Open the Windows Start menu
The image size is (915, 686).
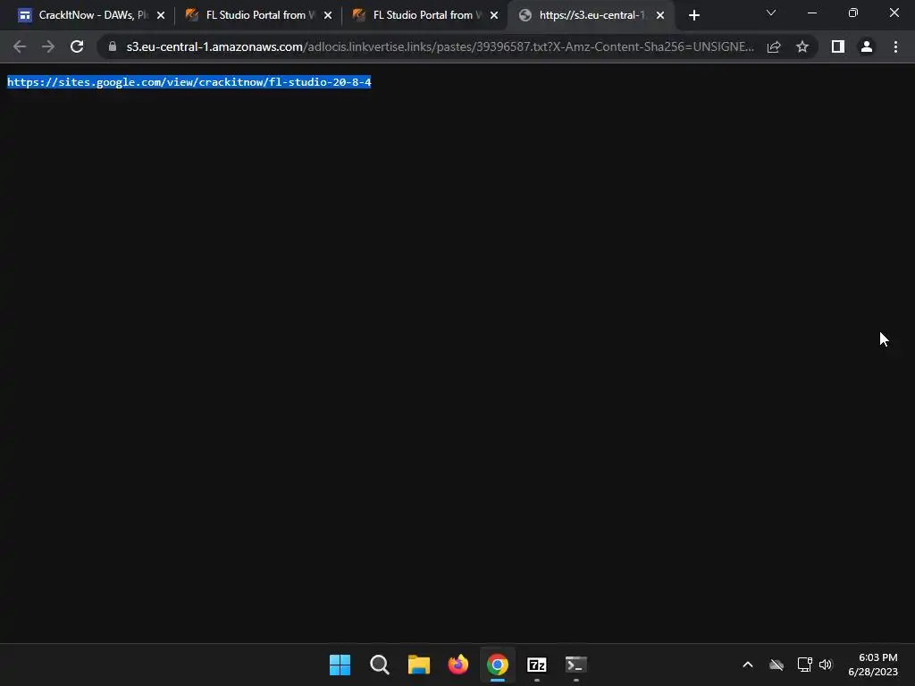(x=340, y=665)
